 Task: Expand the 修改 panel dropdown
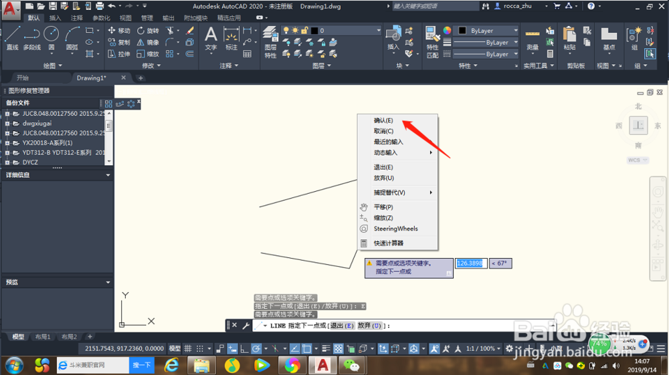151,66
